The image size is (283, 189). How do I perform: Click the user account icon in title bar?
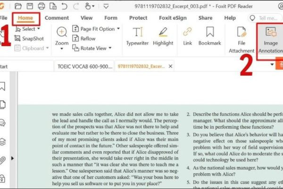(x=281, y=6)
